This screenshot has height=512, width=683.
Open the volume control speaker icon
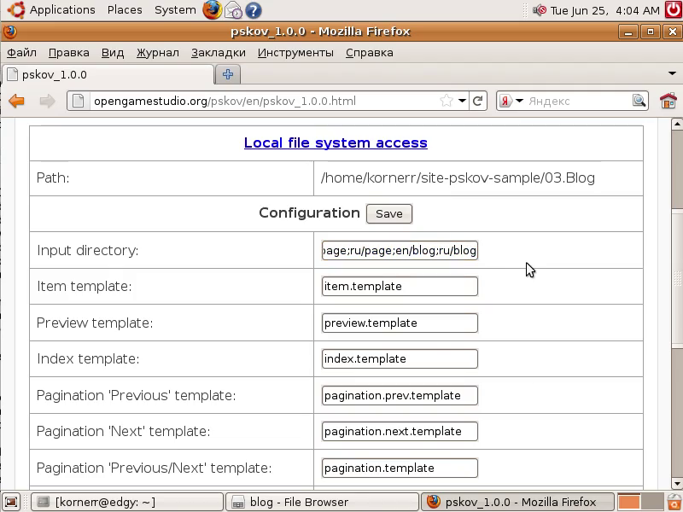tap(539, 10)
